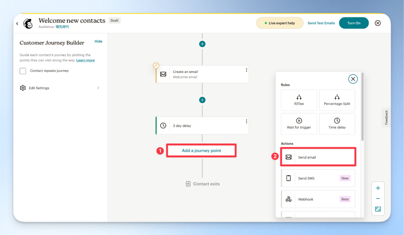Click the Actions section heading
The image size is (404, 235).
[287, 144]
